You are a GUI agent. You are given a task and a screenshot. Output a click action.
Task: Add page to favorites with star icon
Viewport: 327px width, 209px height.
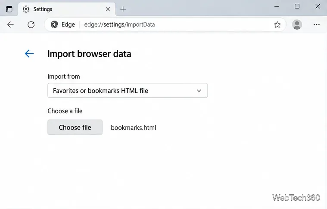point(277,25)
